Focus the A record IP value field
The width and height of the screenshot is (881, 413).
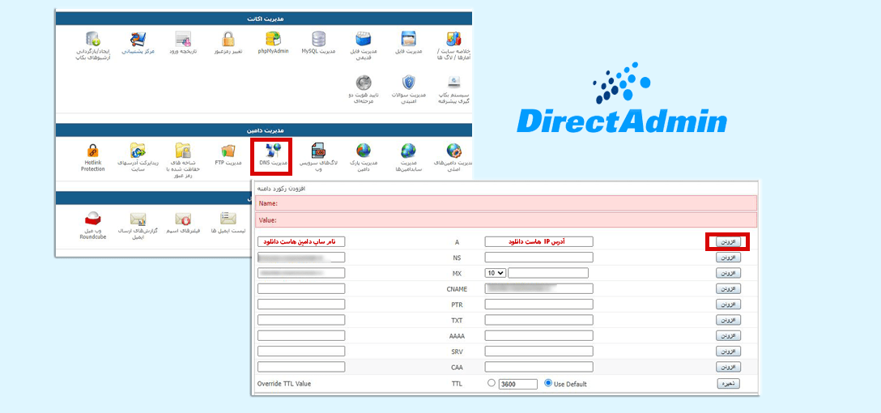pos(538,241)
